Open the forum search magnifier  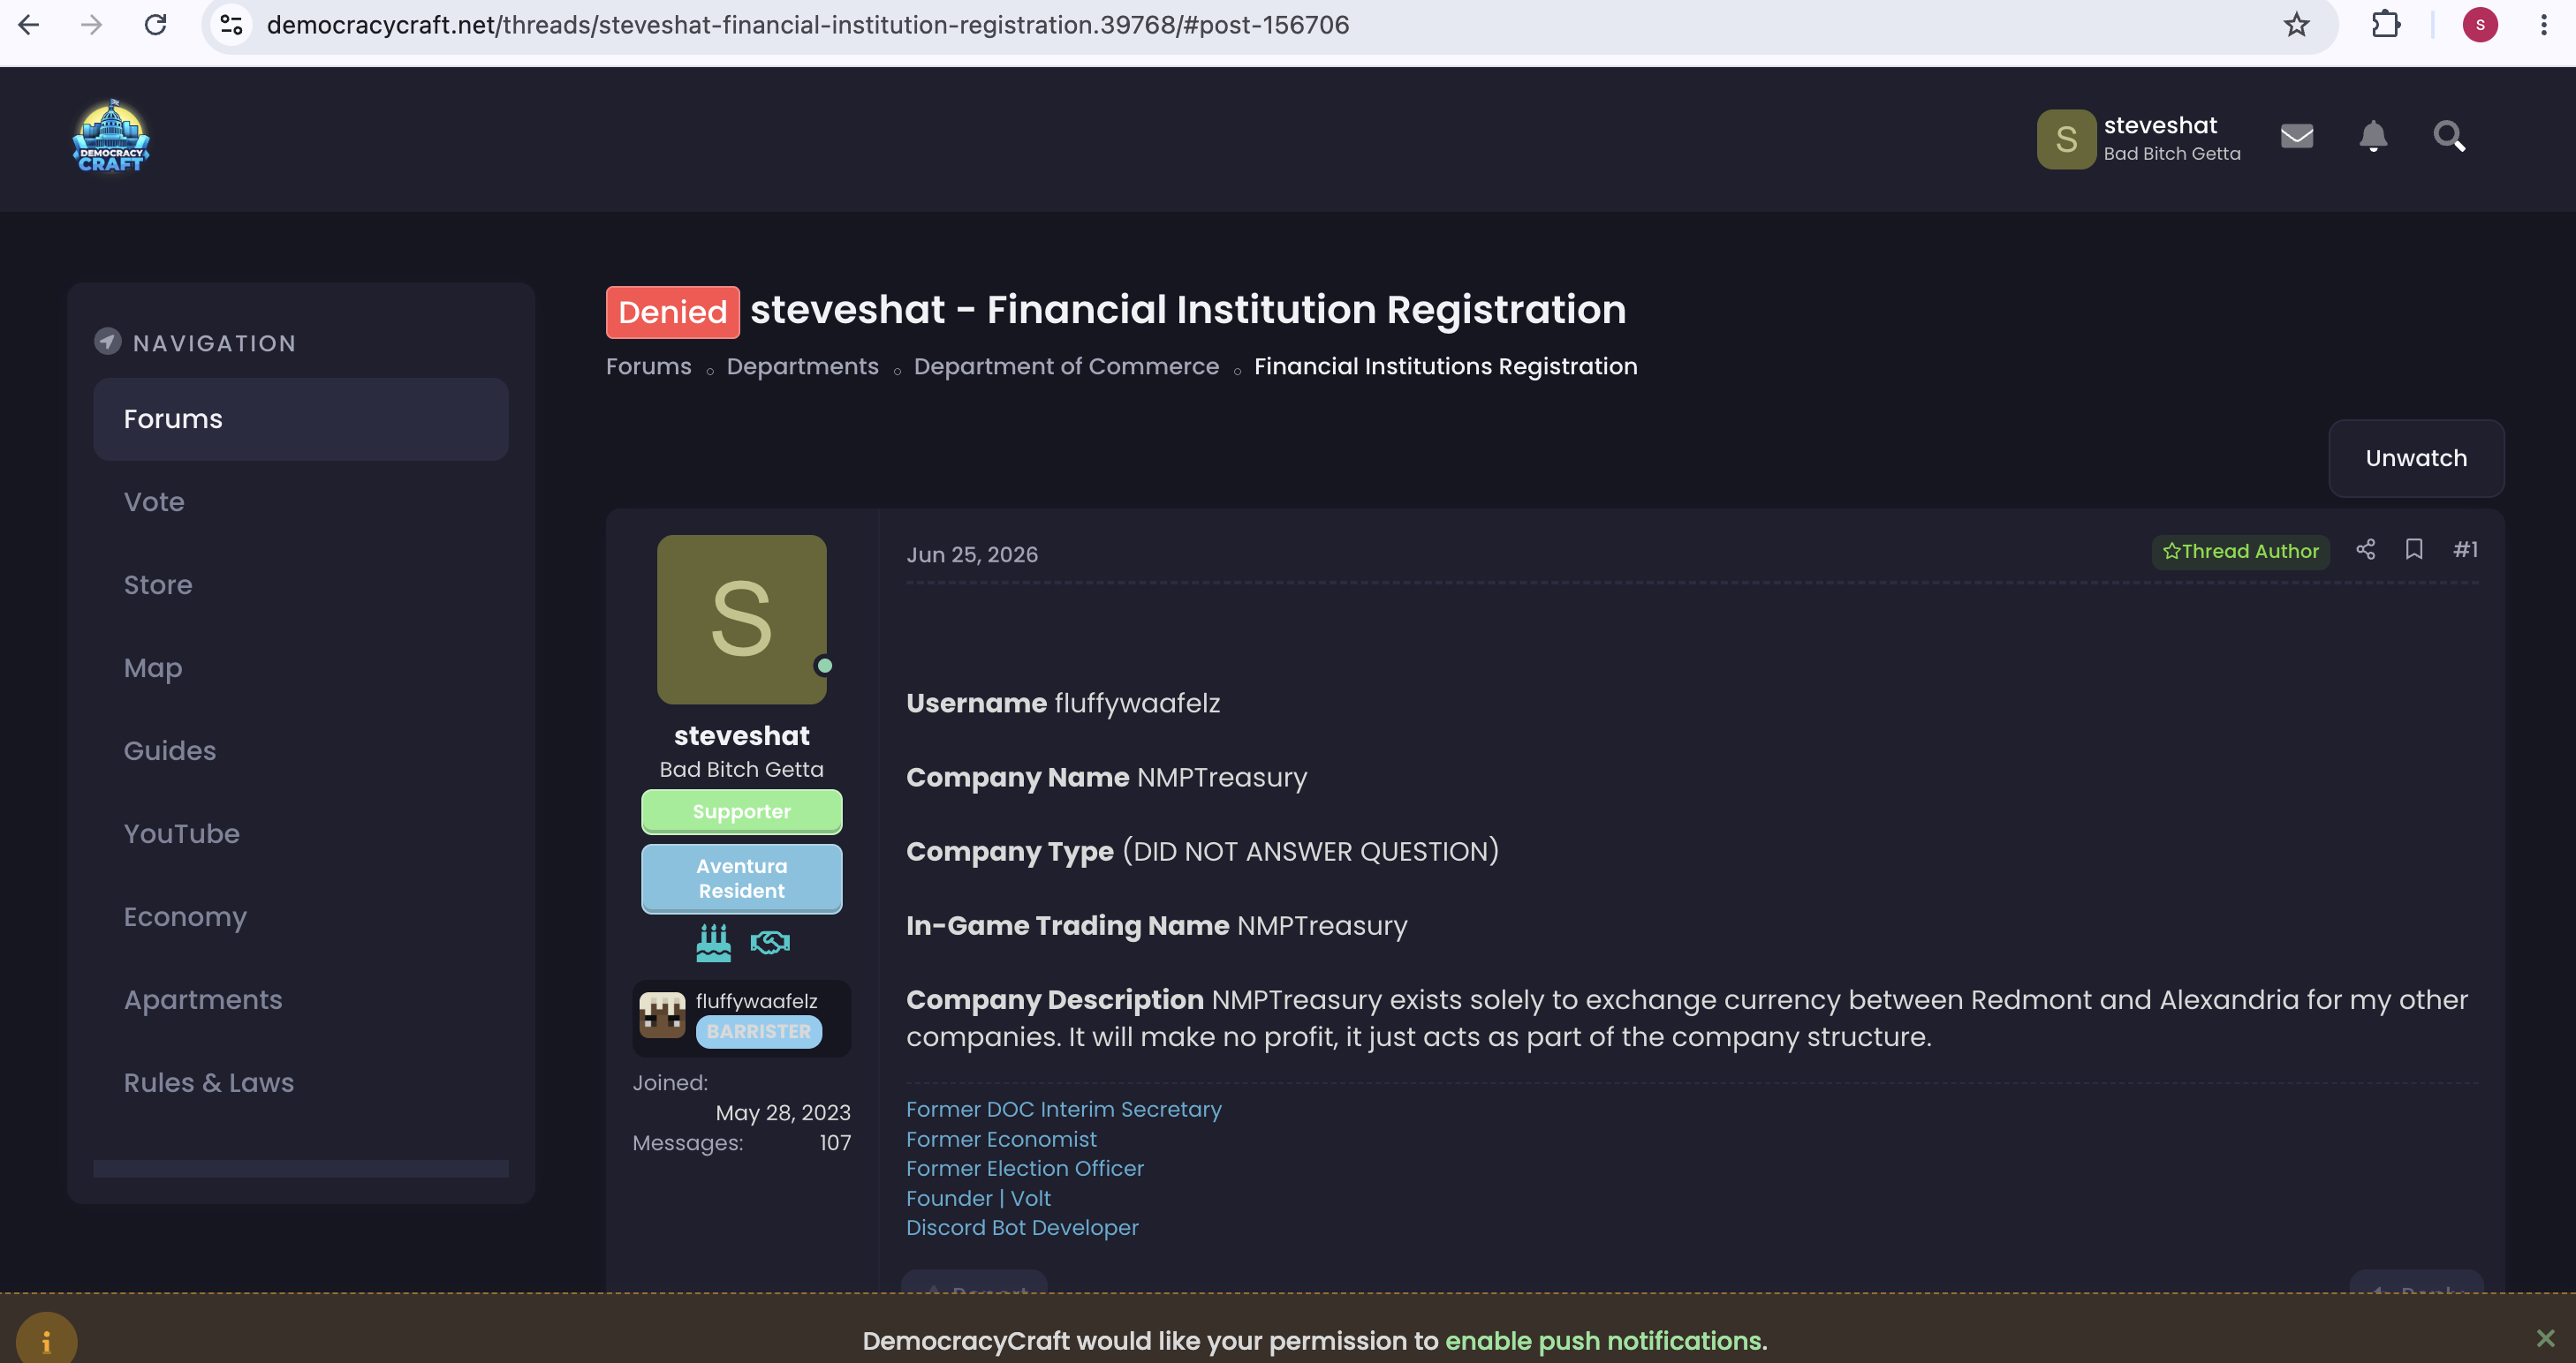point(2449,136)
